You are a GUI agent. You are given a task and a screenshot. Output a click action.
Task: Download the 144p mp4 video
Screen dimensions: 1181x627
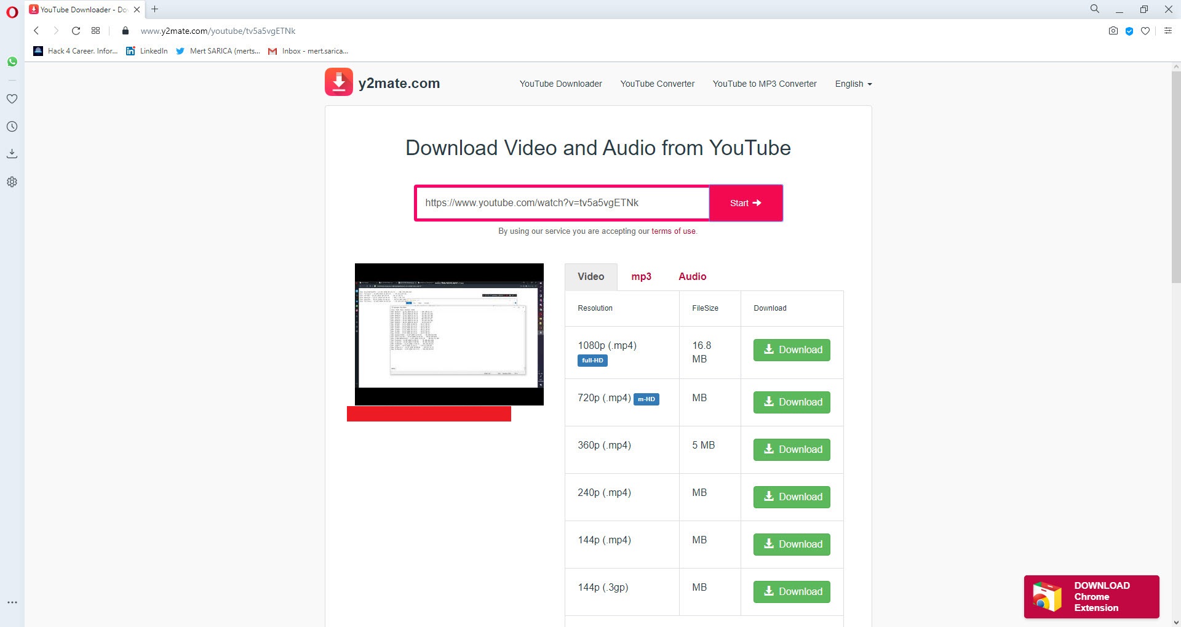792,545
